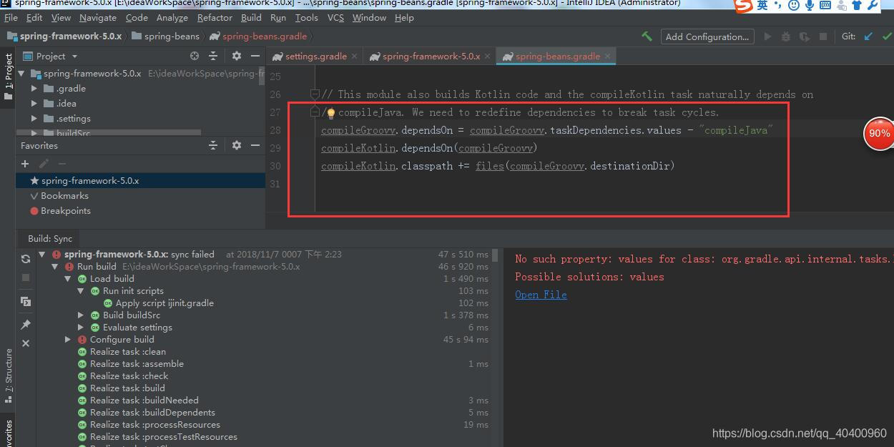This screenshot has width=894, height=447.
Task: Collapse the Load build node
Action: point(68,279)
